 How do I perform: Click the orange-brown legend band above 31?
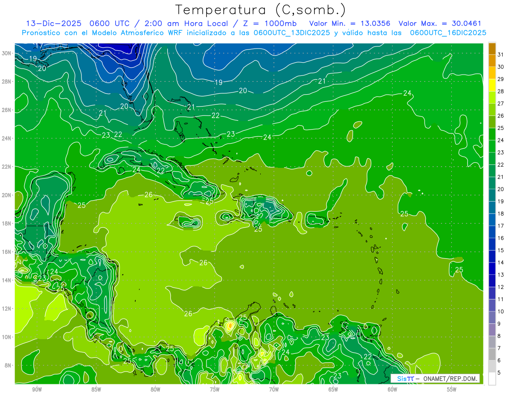[492, 48]
